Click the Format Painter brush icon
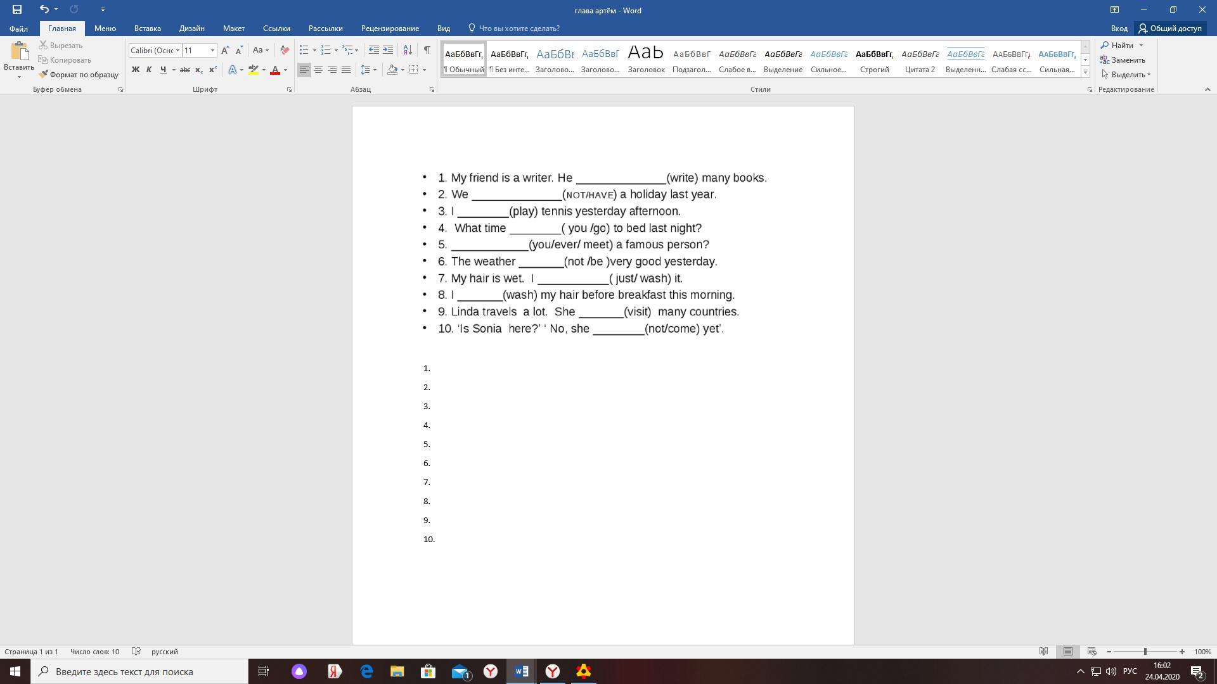The width and height of the screenshot is (1217, 684). tap(43, 75)
